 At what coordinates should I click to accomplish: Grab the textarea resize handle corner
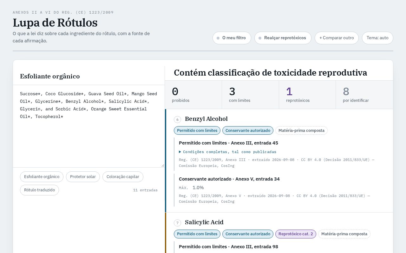[163, 165]
